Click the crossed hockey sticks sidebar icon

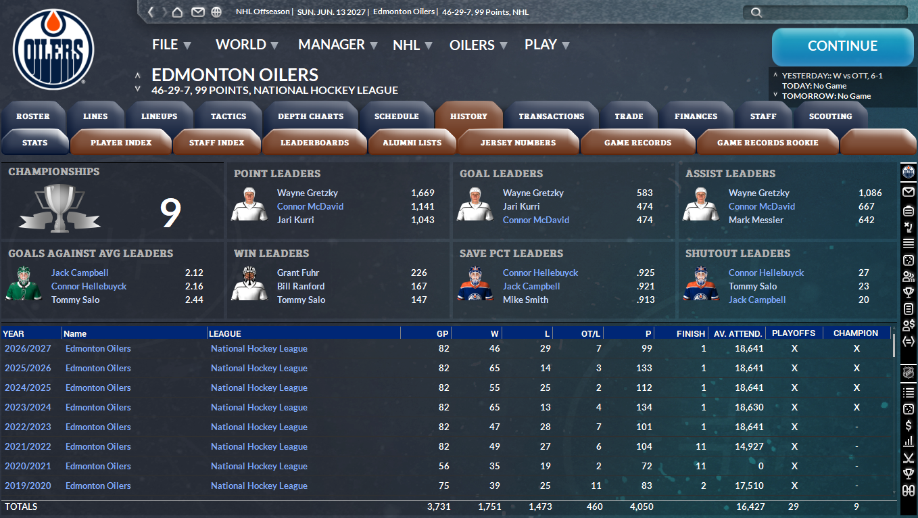909,458
